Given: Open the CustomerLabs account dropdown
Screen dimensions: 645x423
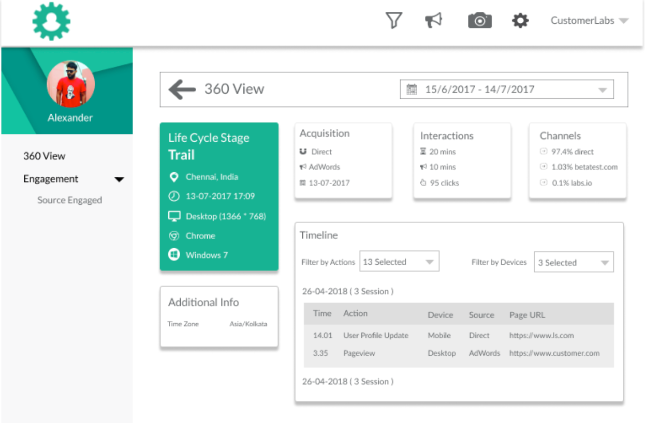Looking at the screenshot, I should pos(589,21).
